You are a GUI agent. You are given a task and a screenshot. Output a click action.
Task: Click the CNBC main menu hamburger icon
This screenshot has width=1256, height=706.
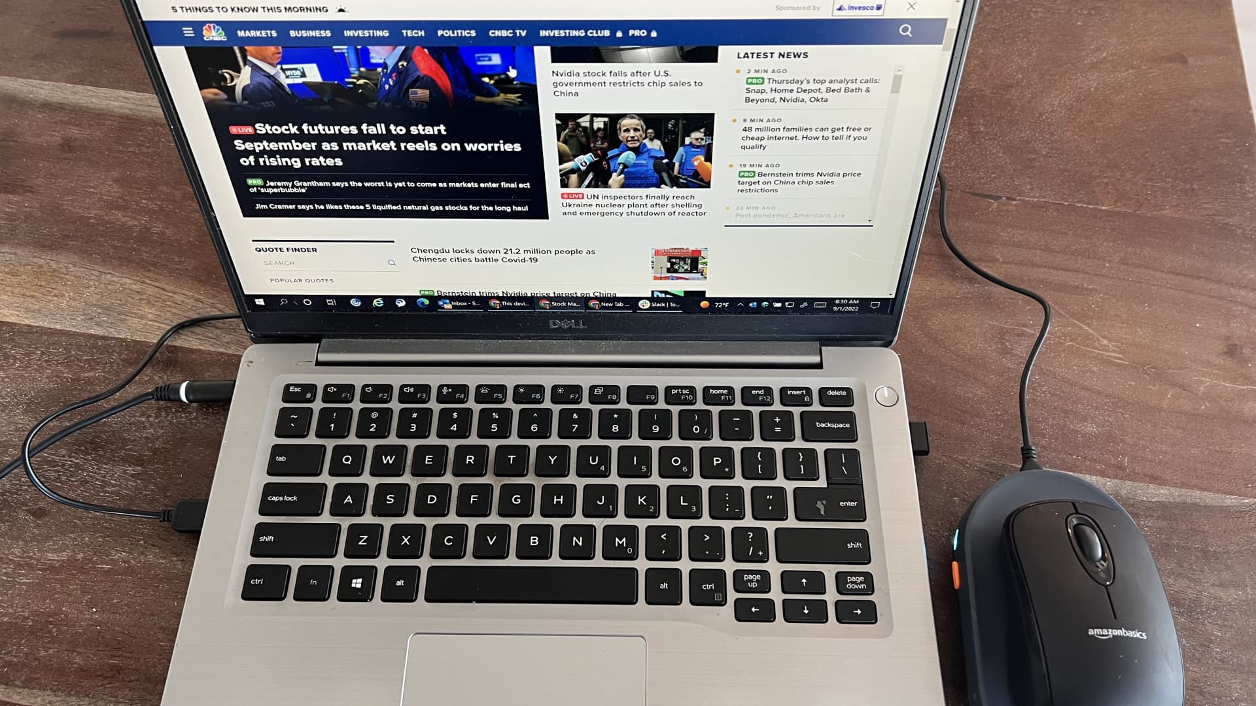click(x=186, y=33)
